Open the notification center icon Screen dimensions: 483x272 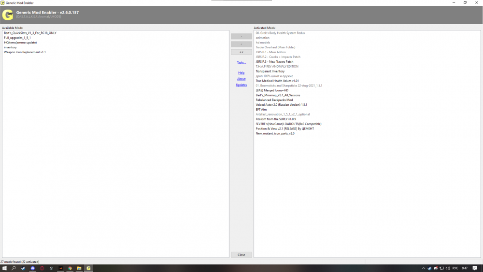(x=475, y=268)
